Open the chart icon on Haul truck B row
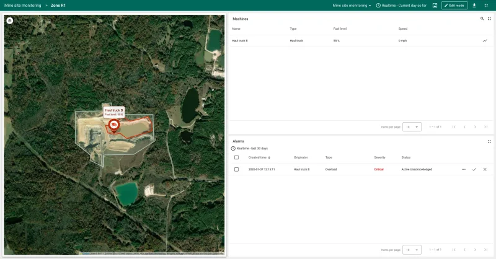The width and height of the screenshot is (496, 259). pyautogui.click(x=485, y=41)
